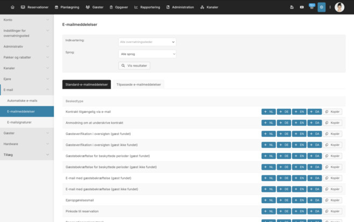
Task: Copy Kontrakt tilgængelig via e-mail message
Action: [332, 112]
